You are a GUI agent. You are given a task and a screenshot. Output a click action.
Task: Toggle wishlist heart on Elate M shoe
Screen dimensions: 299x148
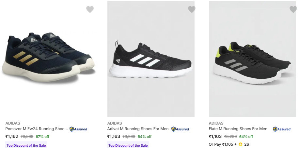(293, 9)
